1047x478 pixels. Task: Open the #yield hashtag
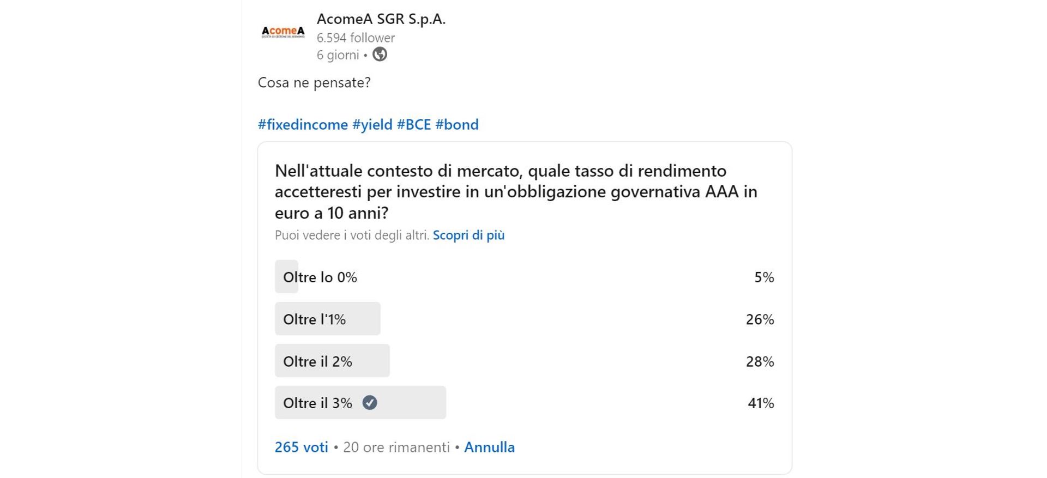click(x=372, y=124)
